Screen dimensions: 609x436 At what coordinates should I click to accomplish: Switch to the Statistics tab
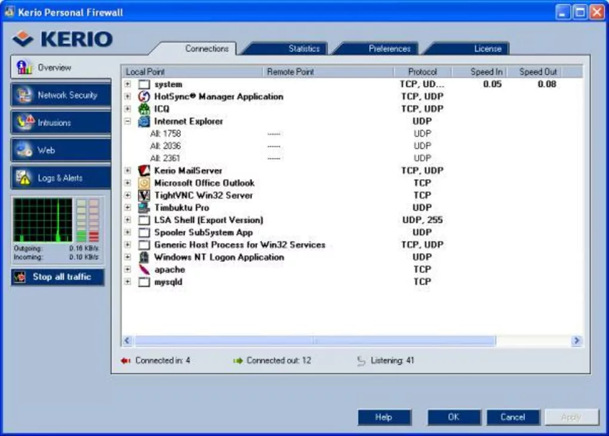pyautogui.click(x=303, y=48)
